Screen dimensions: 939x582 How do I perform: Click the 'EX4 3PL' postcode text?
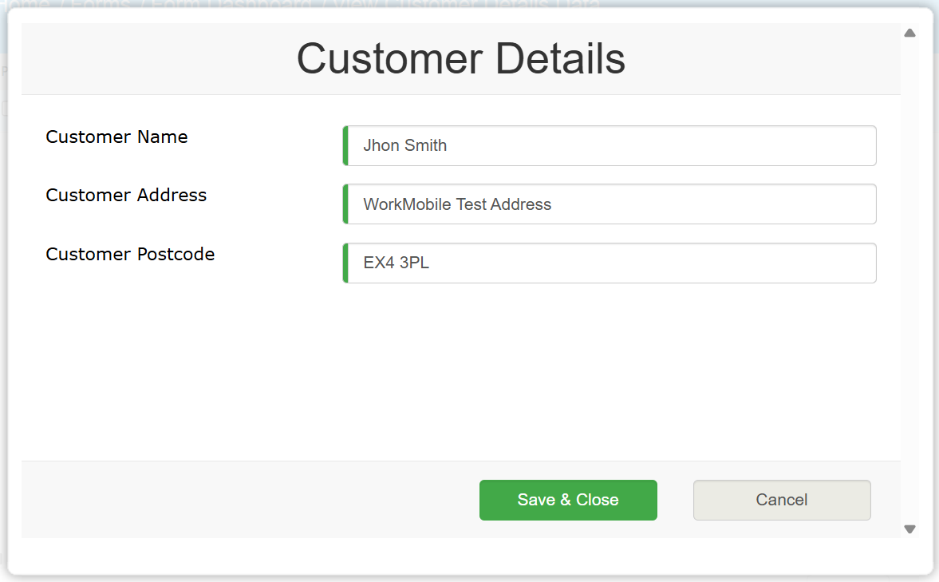point(396,263)
